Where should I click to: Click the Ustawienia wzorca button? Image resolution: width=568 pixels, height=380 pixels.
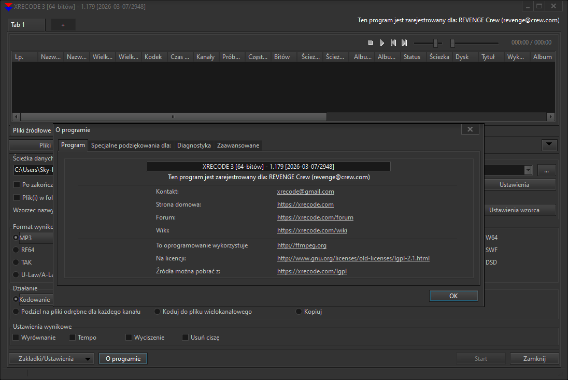point(520,210)
